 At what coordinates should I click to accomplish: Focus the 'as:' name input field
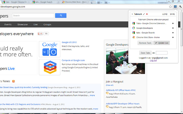click(162, 53)
